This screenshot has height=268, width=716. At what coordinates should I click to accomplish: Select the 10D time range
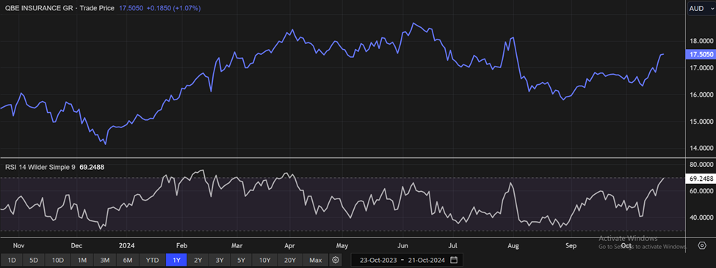pos(57,260)
